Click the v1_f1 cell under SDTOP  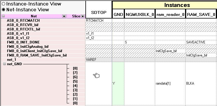point(99,34)
